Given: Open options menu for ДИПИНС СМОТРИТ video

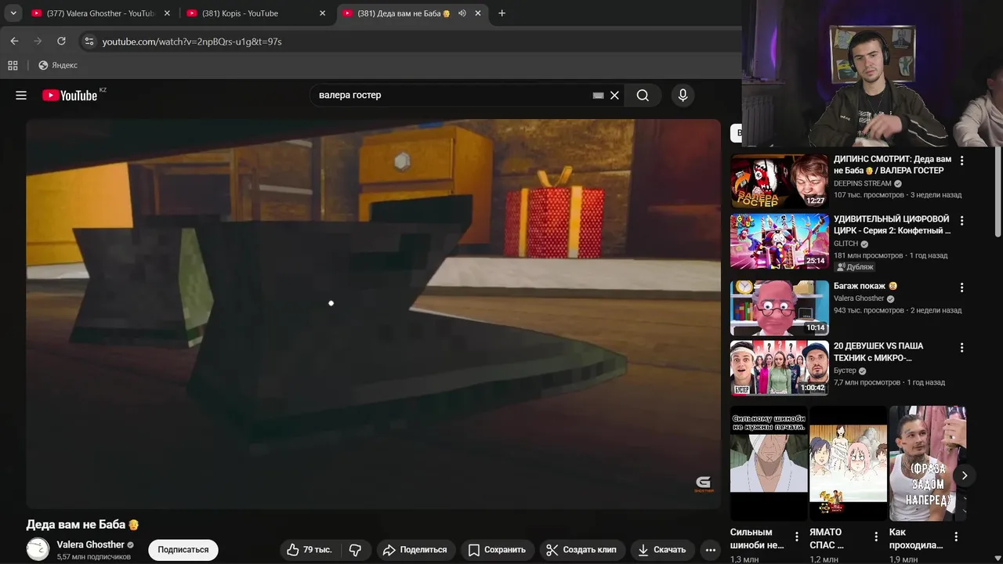Looking at the screenshot, I should click(x=961, y=161).
